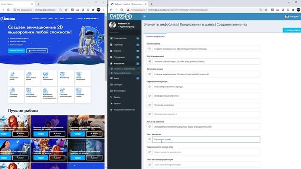Image resolution: width=301 pixels, height=169 pixels.
Task: Click edit icon beside Текст на кнопке field
Action: (150, 139)
